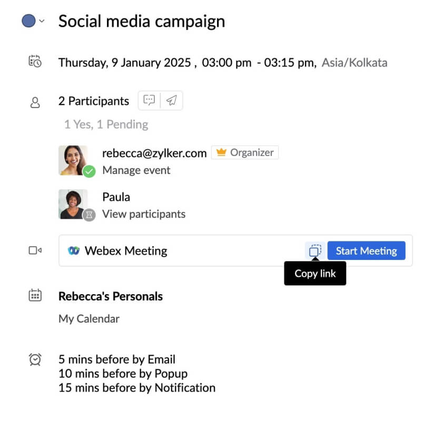Open the event color dropdown arrow
The width and height of the screenshot is (434, 427).
coord(42,21)
